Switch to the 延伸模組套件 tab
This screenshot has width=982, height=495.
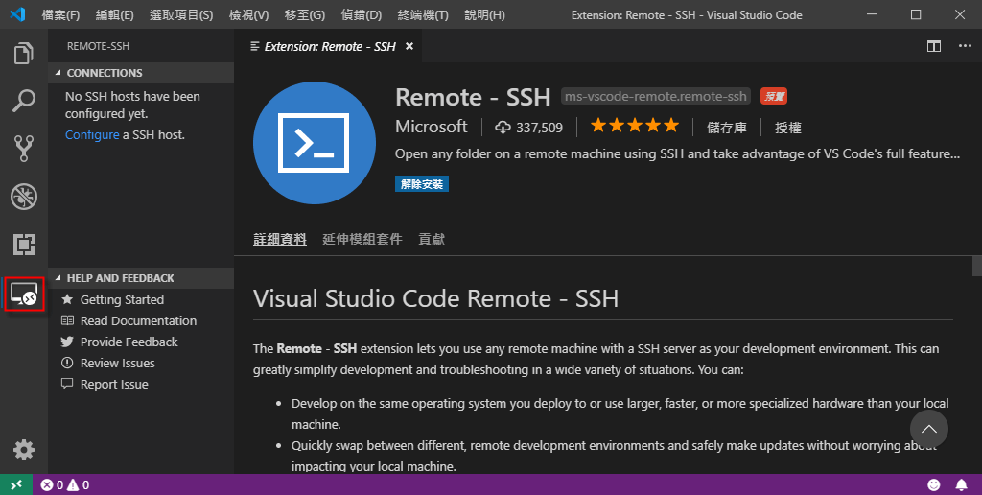(362, 239)
